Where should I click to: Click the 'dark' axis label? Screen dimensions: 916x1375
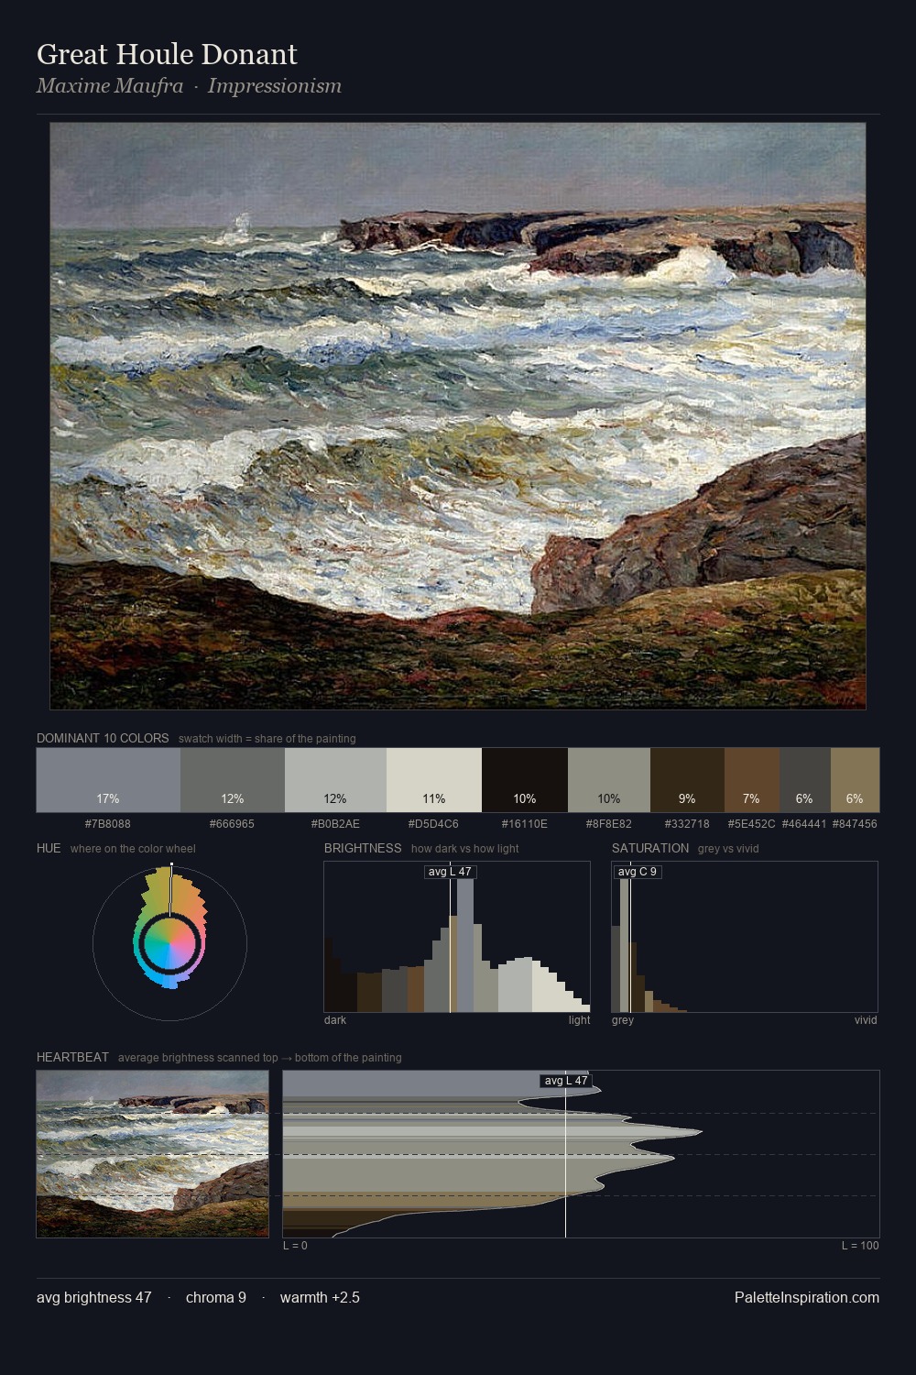335,1020
